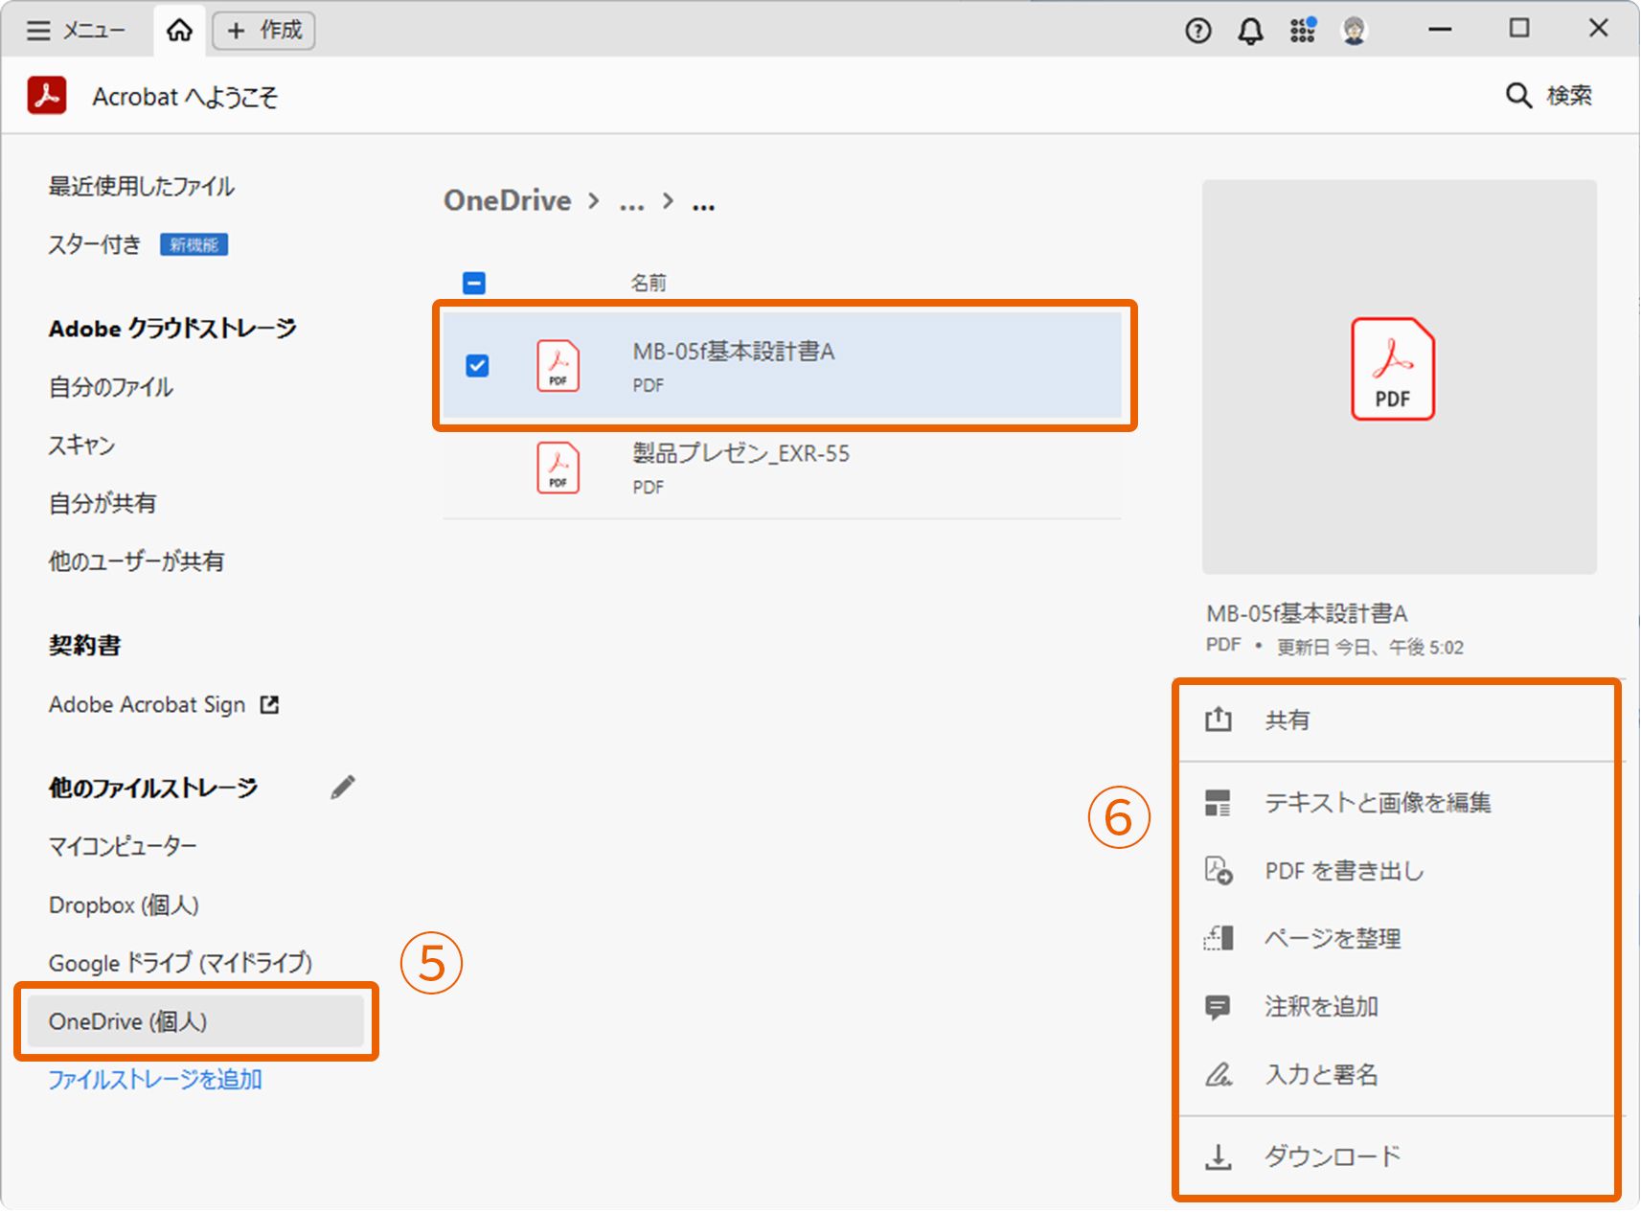This screenshot has width=1641, height=1212.
Task: Open 自分が共有 files
Action: 103,504
